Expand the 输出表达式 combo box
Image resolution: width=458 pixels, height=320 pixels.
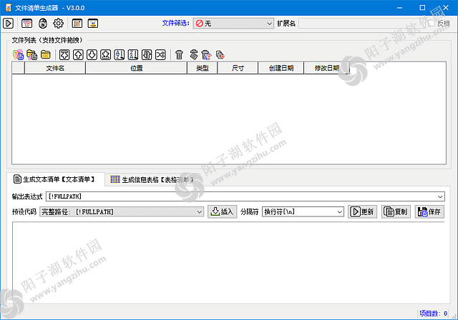point(440,196)
